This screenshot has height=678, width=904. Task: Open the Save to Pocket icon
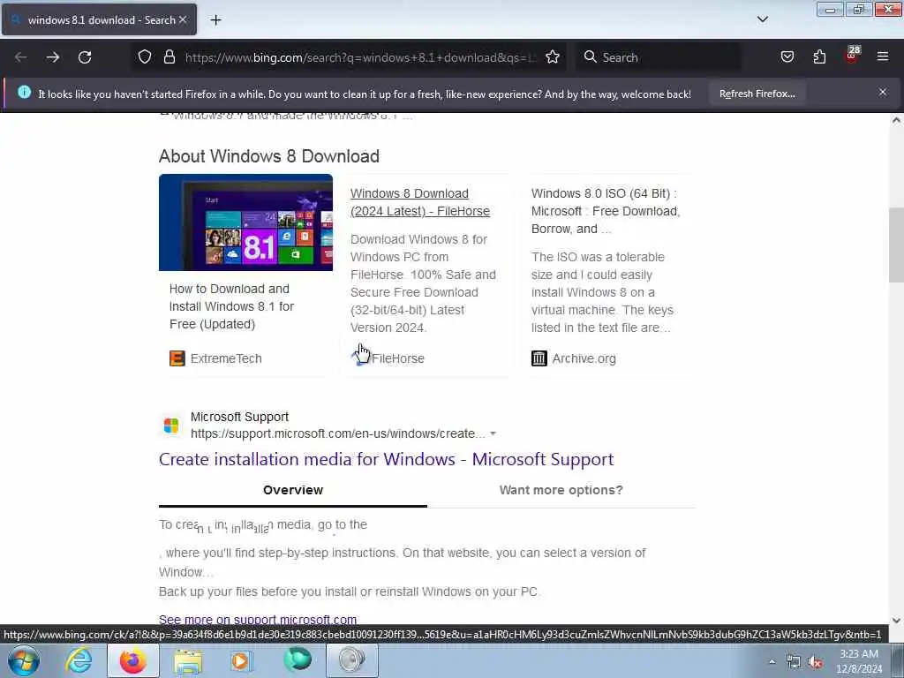[787, 57]
